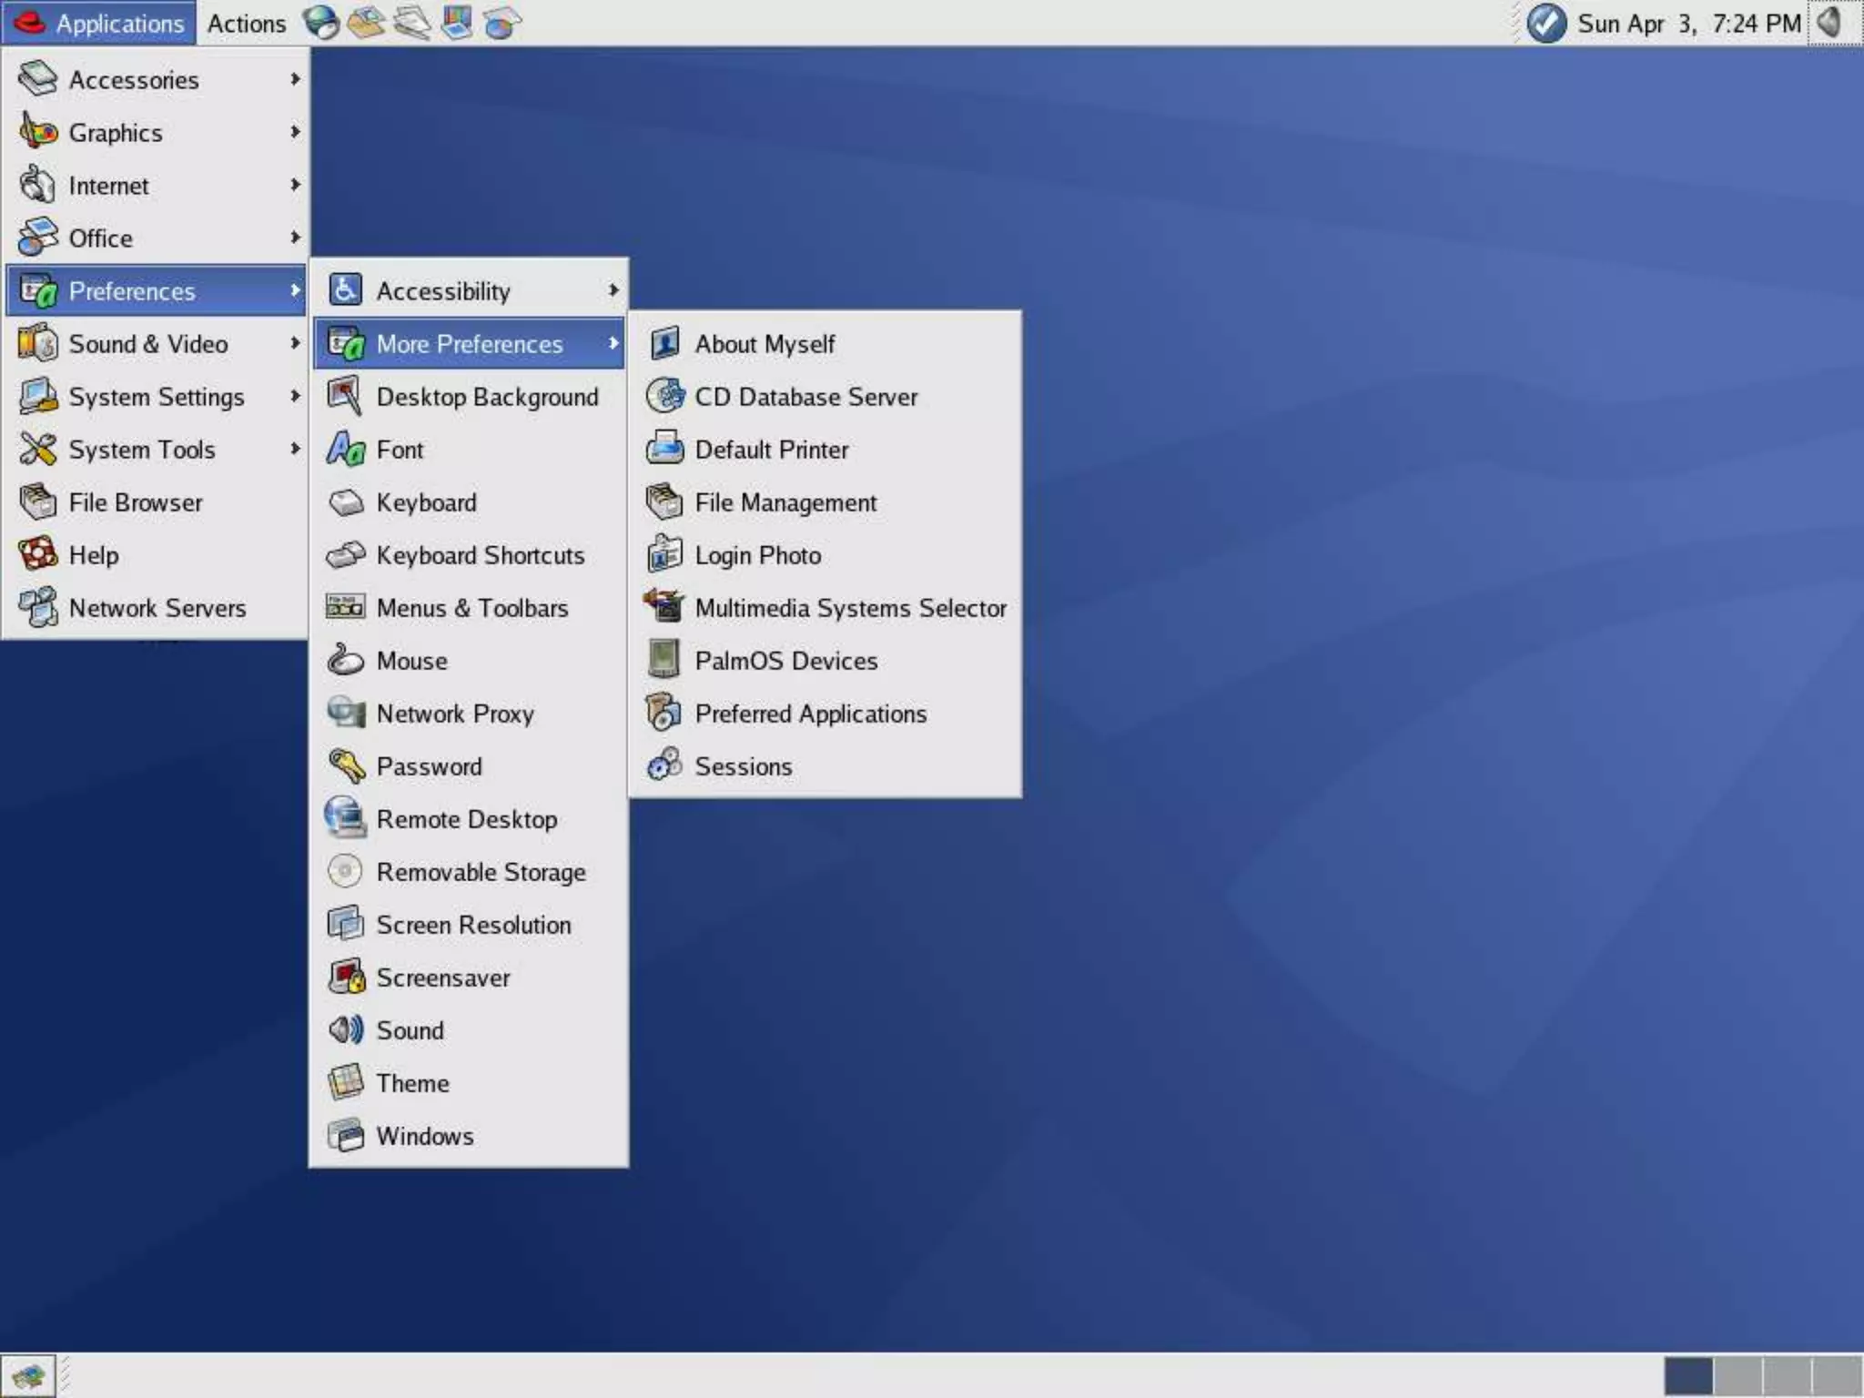Open the Actions menu in top panel
Viewport: 1864px width, 1398px height.
point(246,23)
